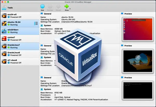Click the first General section heading
156x107 pixels.
pyautogui.click(x=48, y=14)
